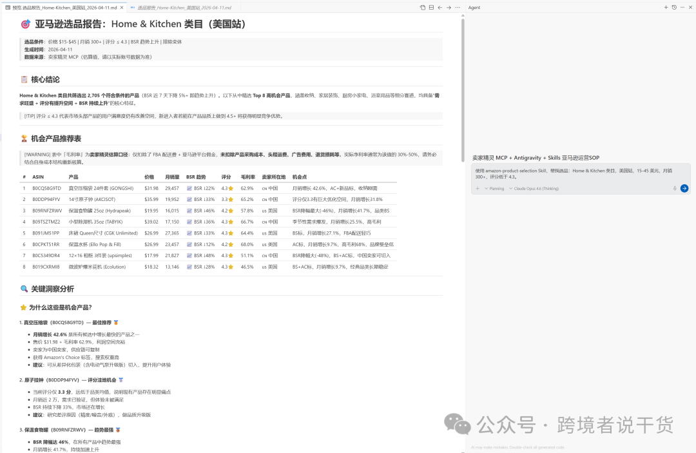
Task: Start a new Agent conversation with plus icon
Action: click(x=666, y=8)
